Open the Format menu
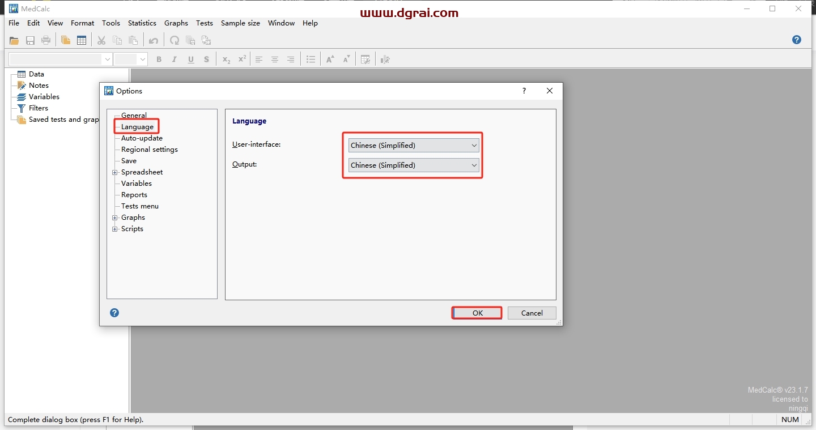 [x=83, y=23]
